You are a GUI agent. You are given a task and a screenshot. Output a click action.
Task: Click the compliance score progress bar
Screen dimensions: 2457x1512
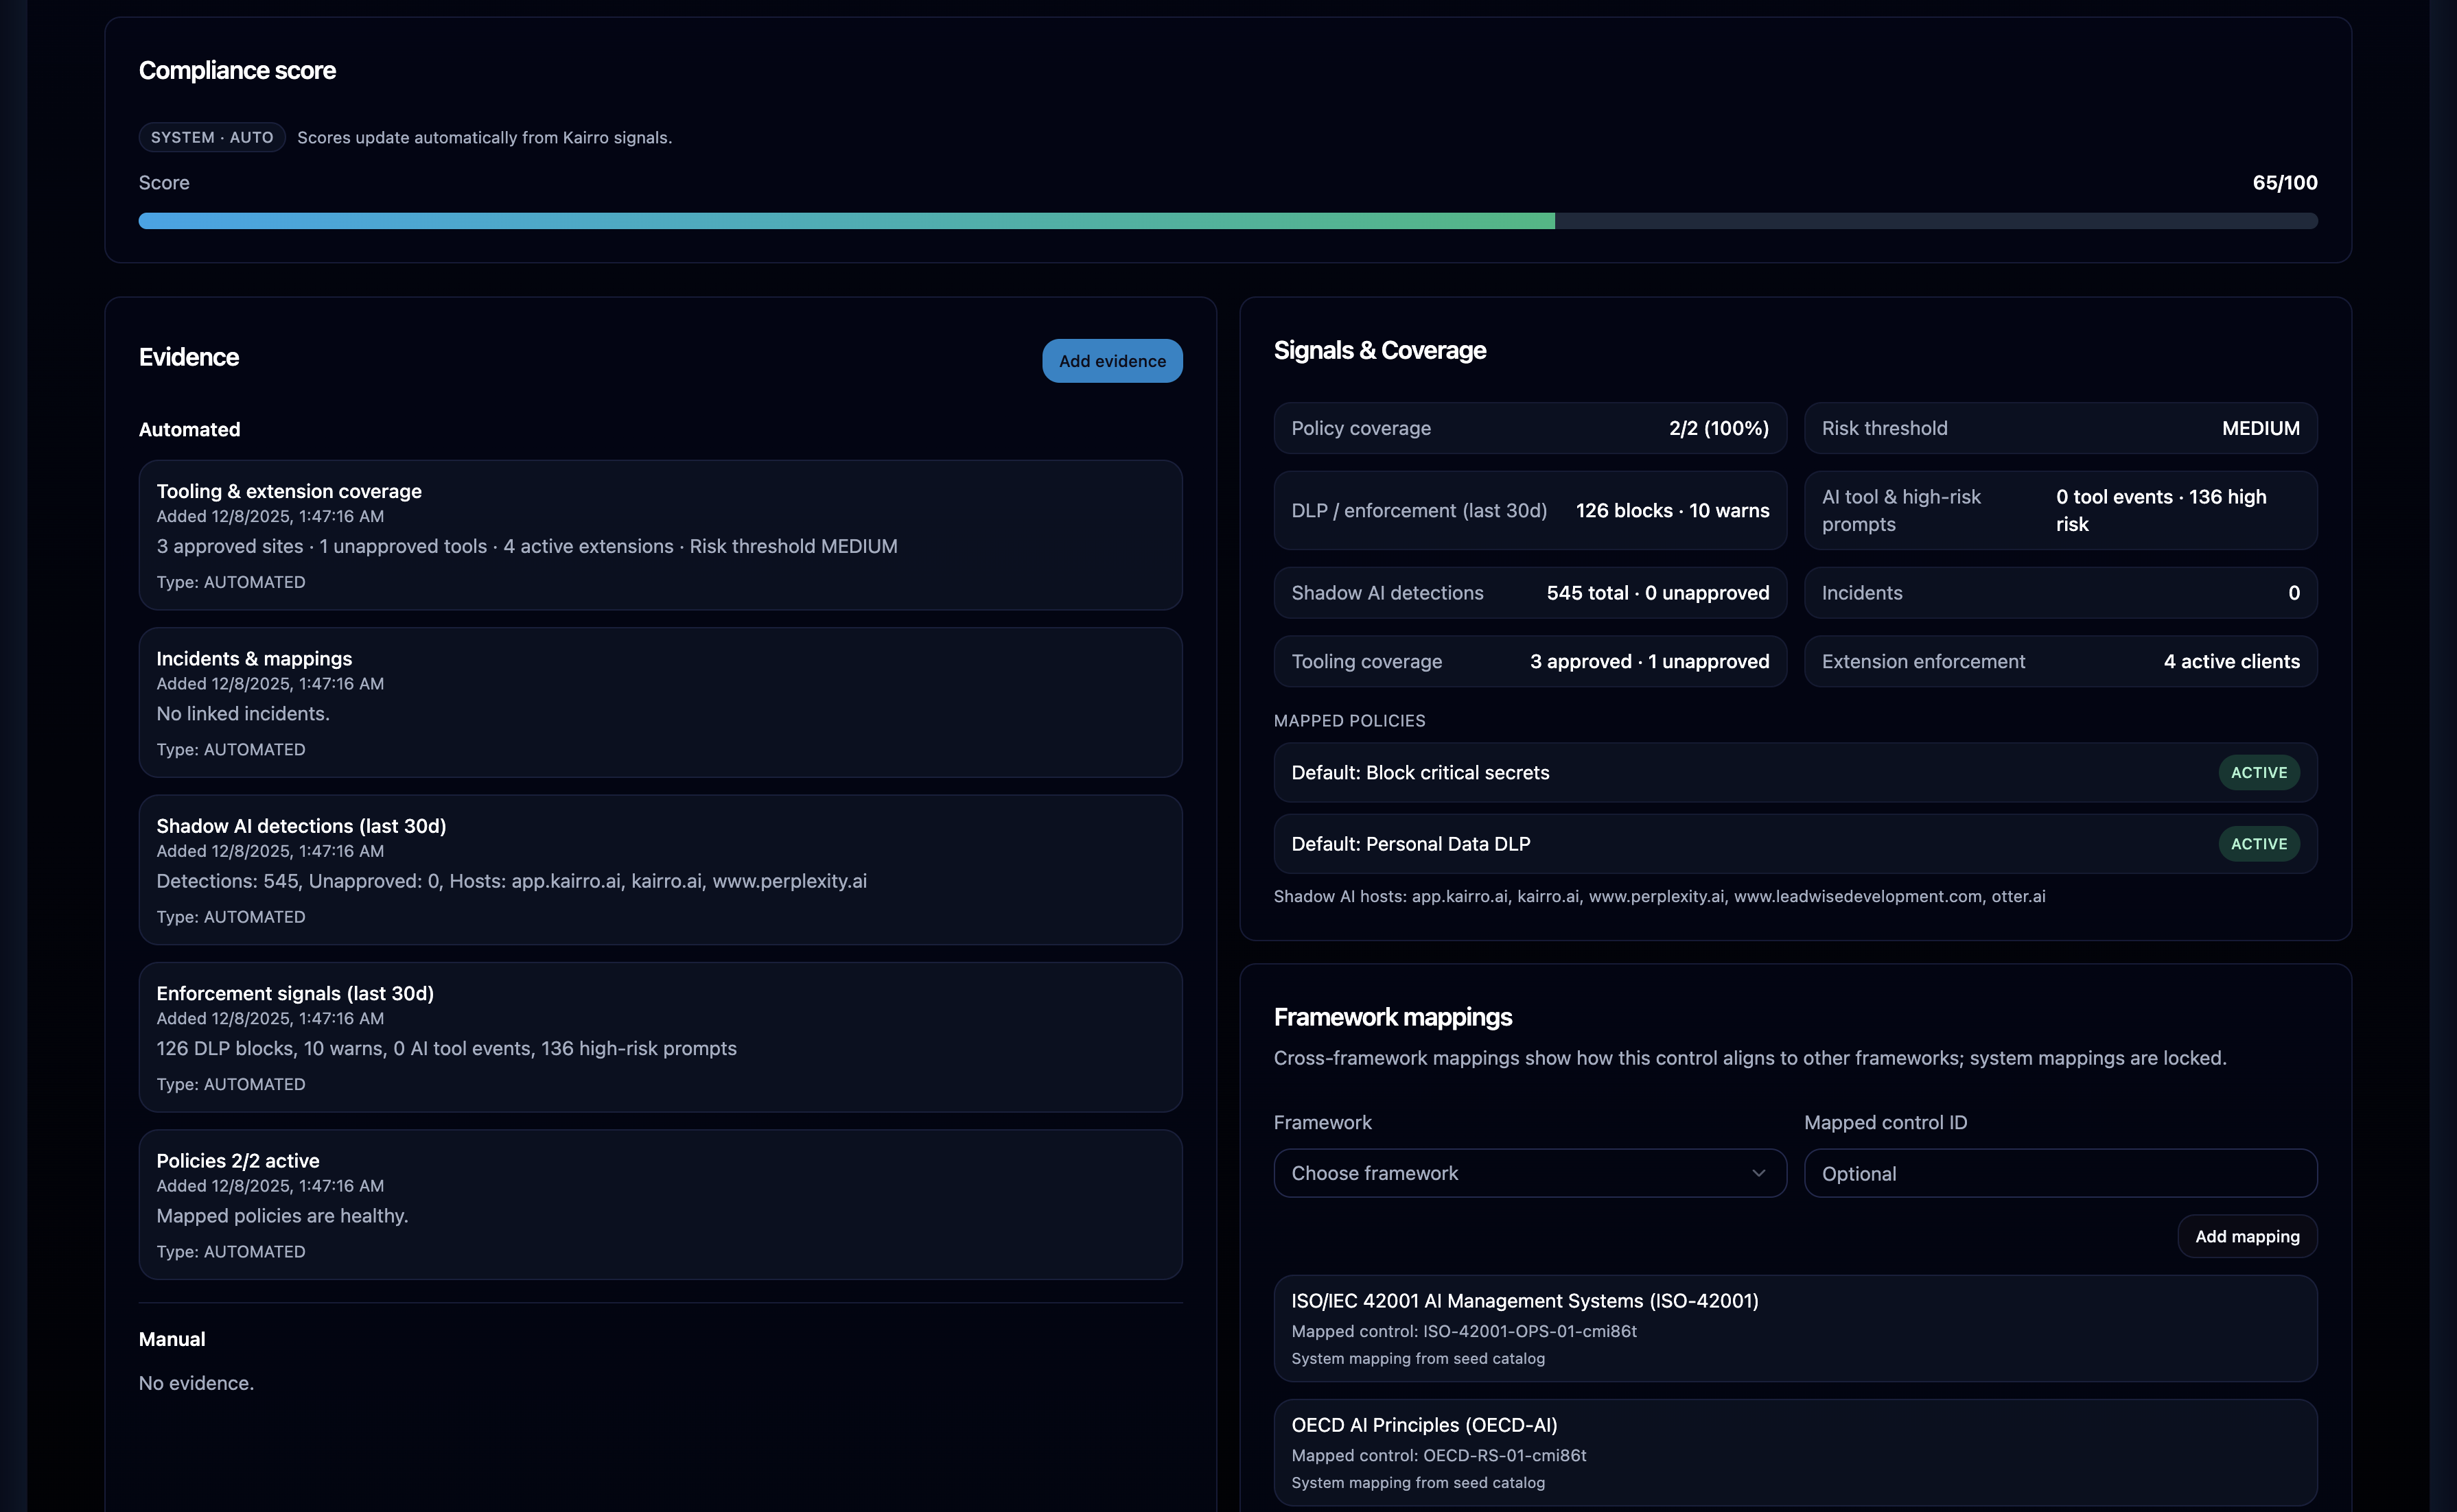click(1228, 221)
